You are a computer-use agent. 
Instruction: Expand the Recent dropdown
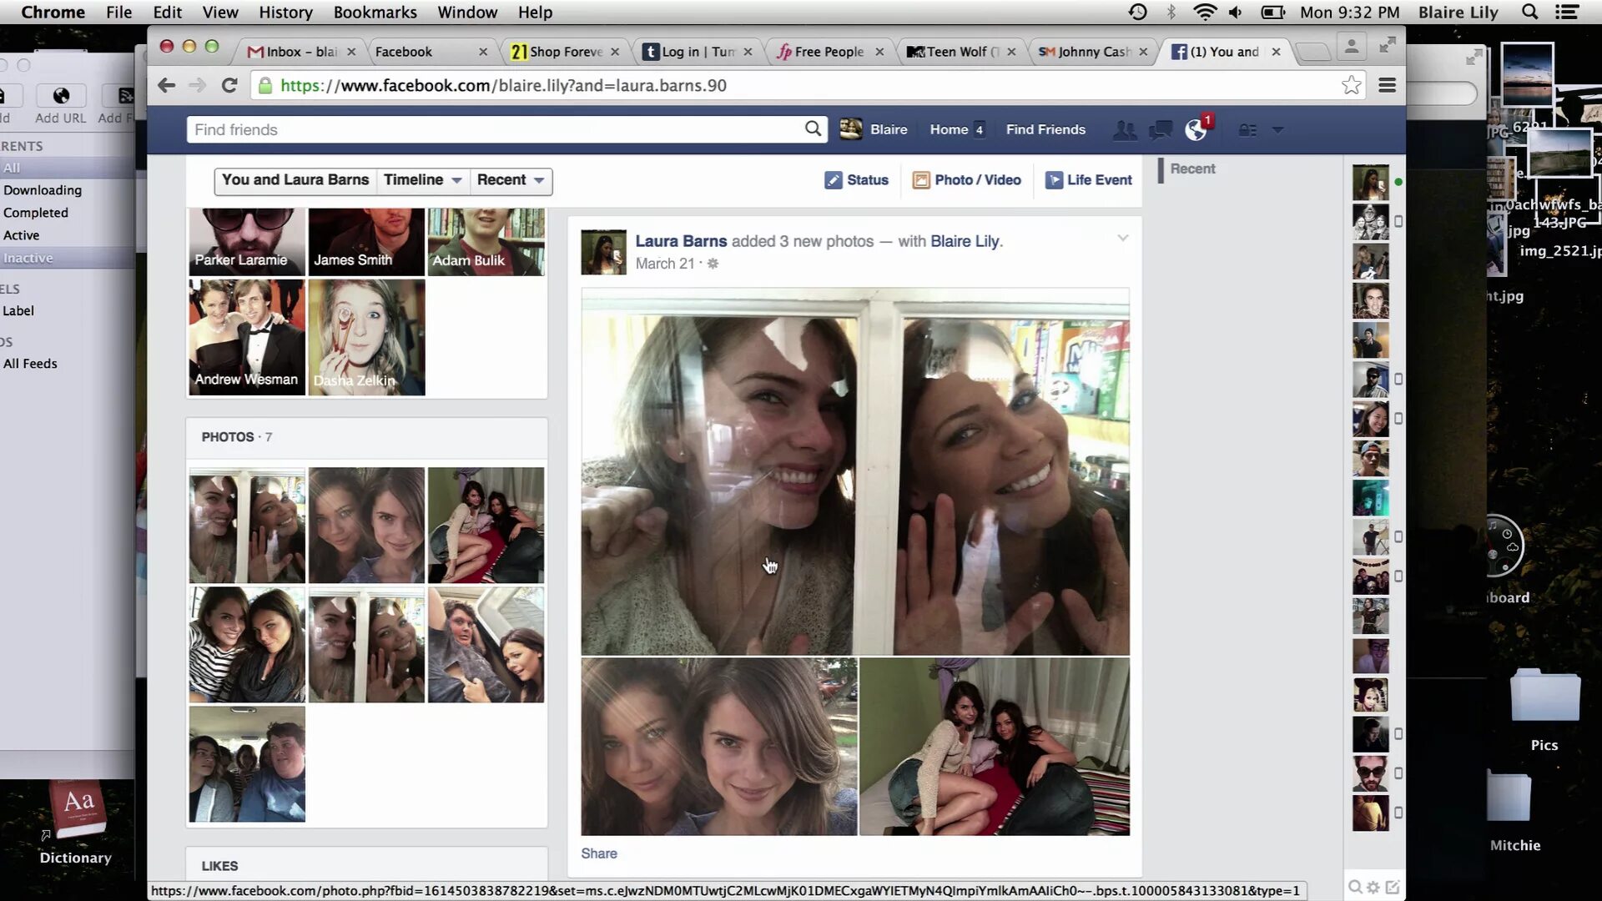510,180
